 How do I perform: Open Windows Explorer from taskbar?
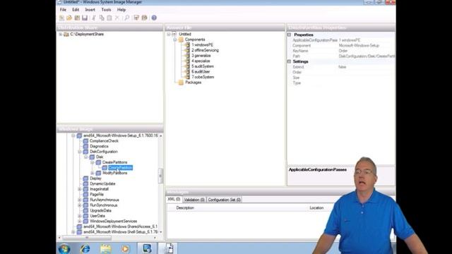106,248
